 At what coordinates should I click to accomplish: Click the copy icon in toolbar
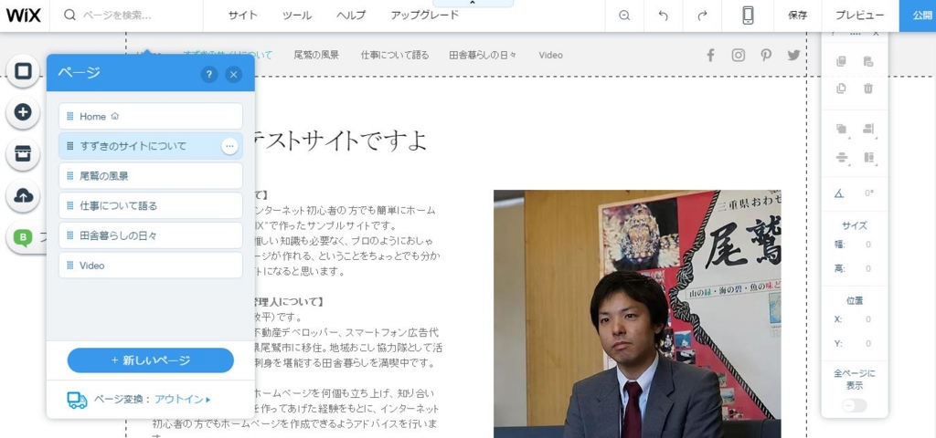point(841,61)
